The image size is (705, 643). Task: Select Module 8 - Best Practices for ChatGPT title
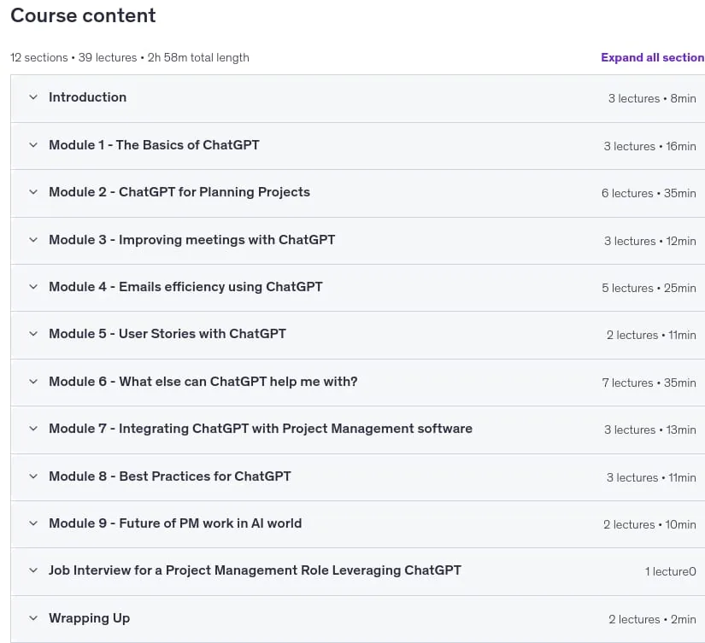[170, 476]
